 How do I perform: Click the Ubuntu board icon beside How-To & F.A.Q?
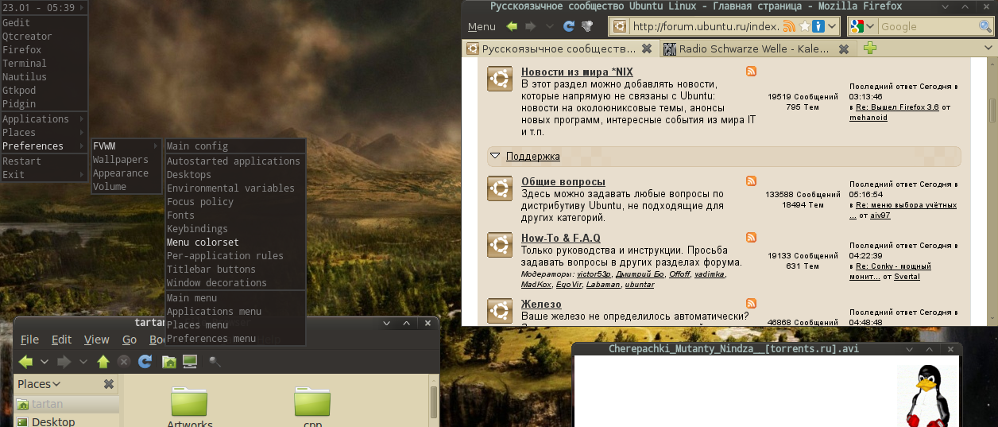[500, 245]
